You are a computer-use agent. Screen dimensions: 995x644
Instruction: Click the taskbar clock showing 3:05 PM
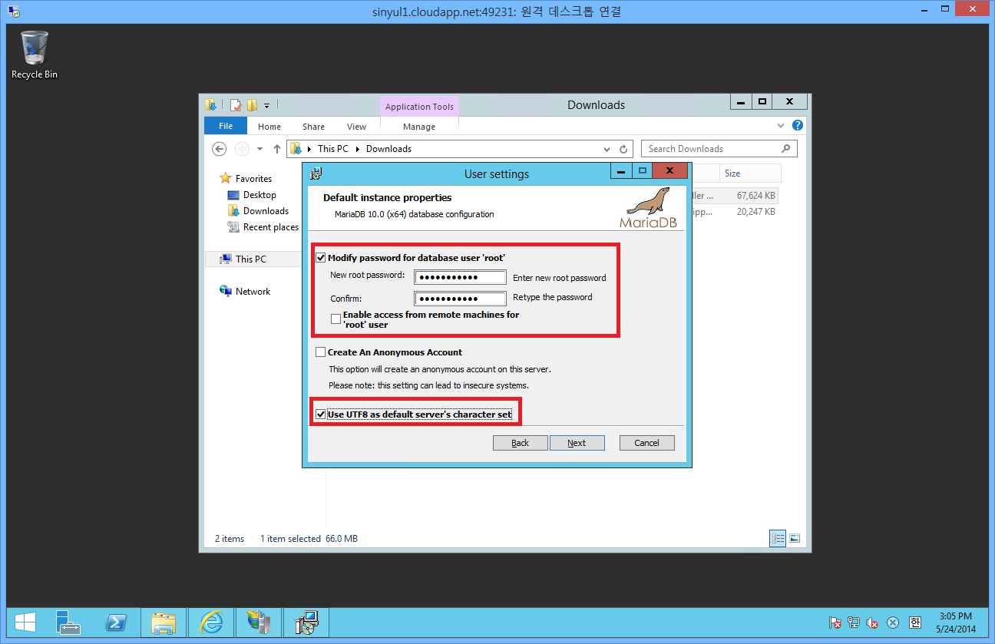pyautogui.click(x=955, y=623)
